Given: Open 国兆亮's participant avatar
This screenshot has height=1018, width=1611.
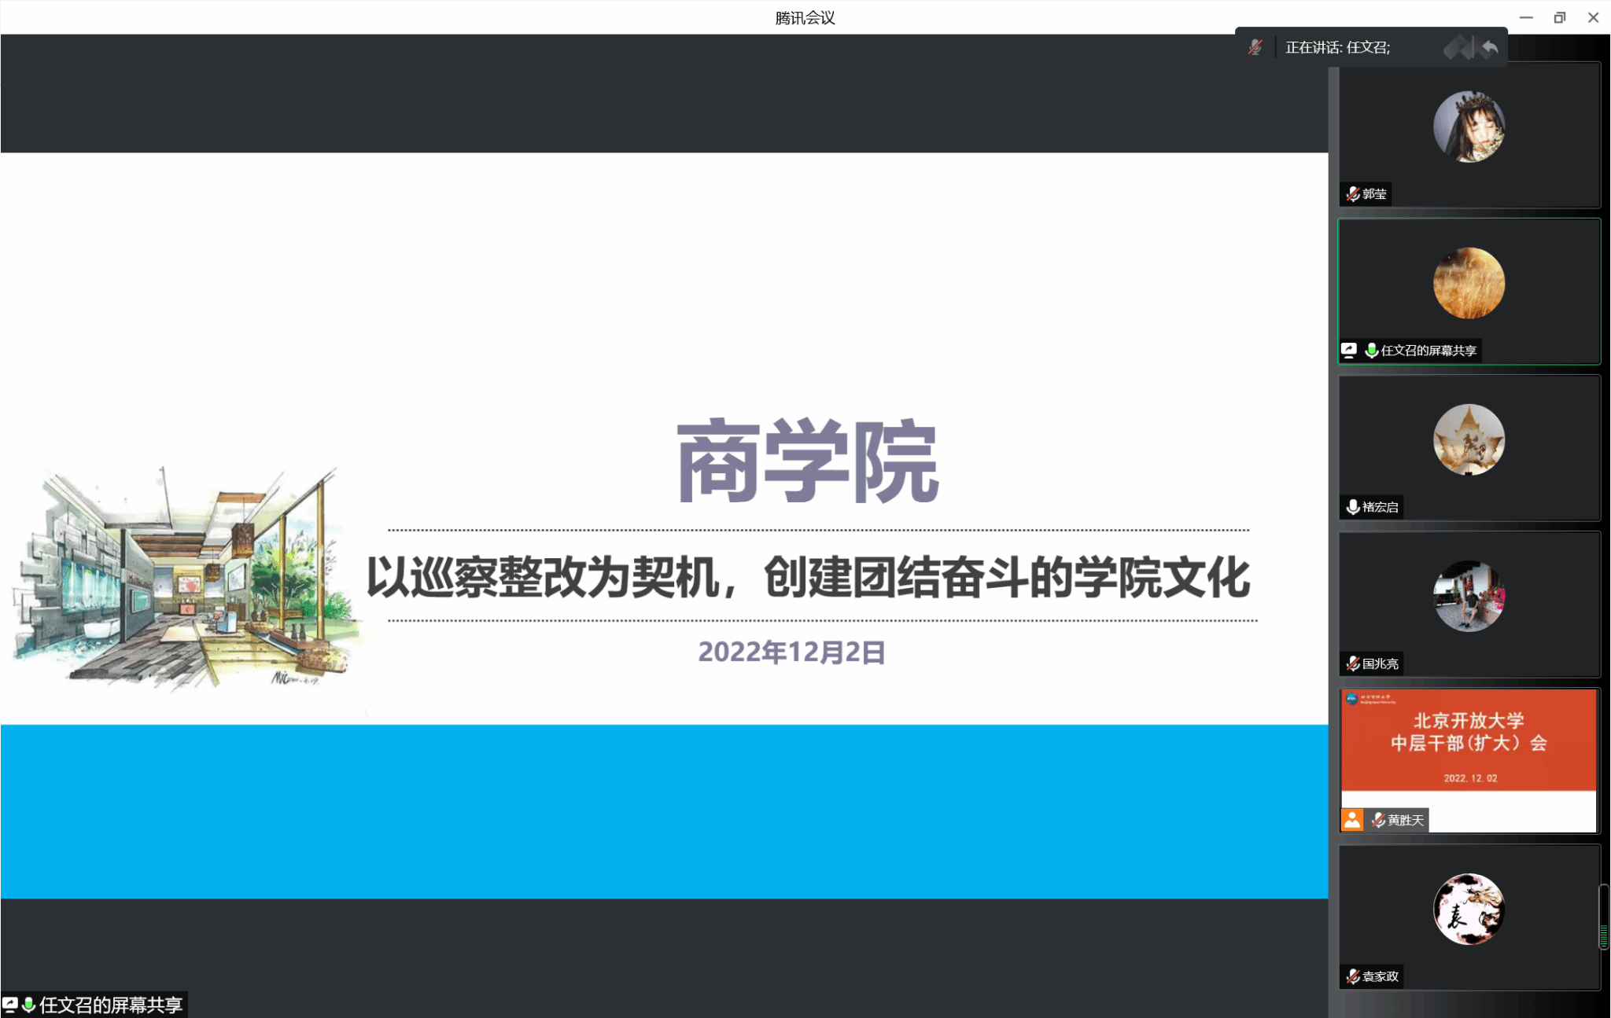Looking at the screenshot, I should pos(1469,596).
